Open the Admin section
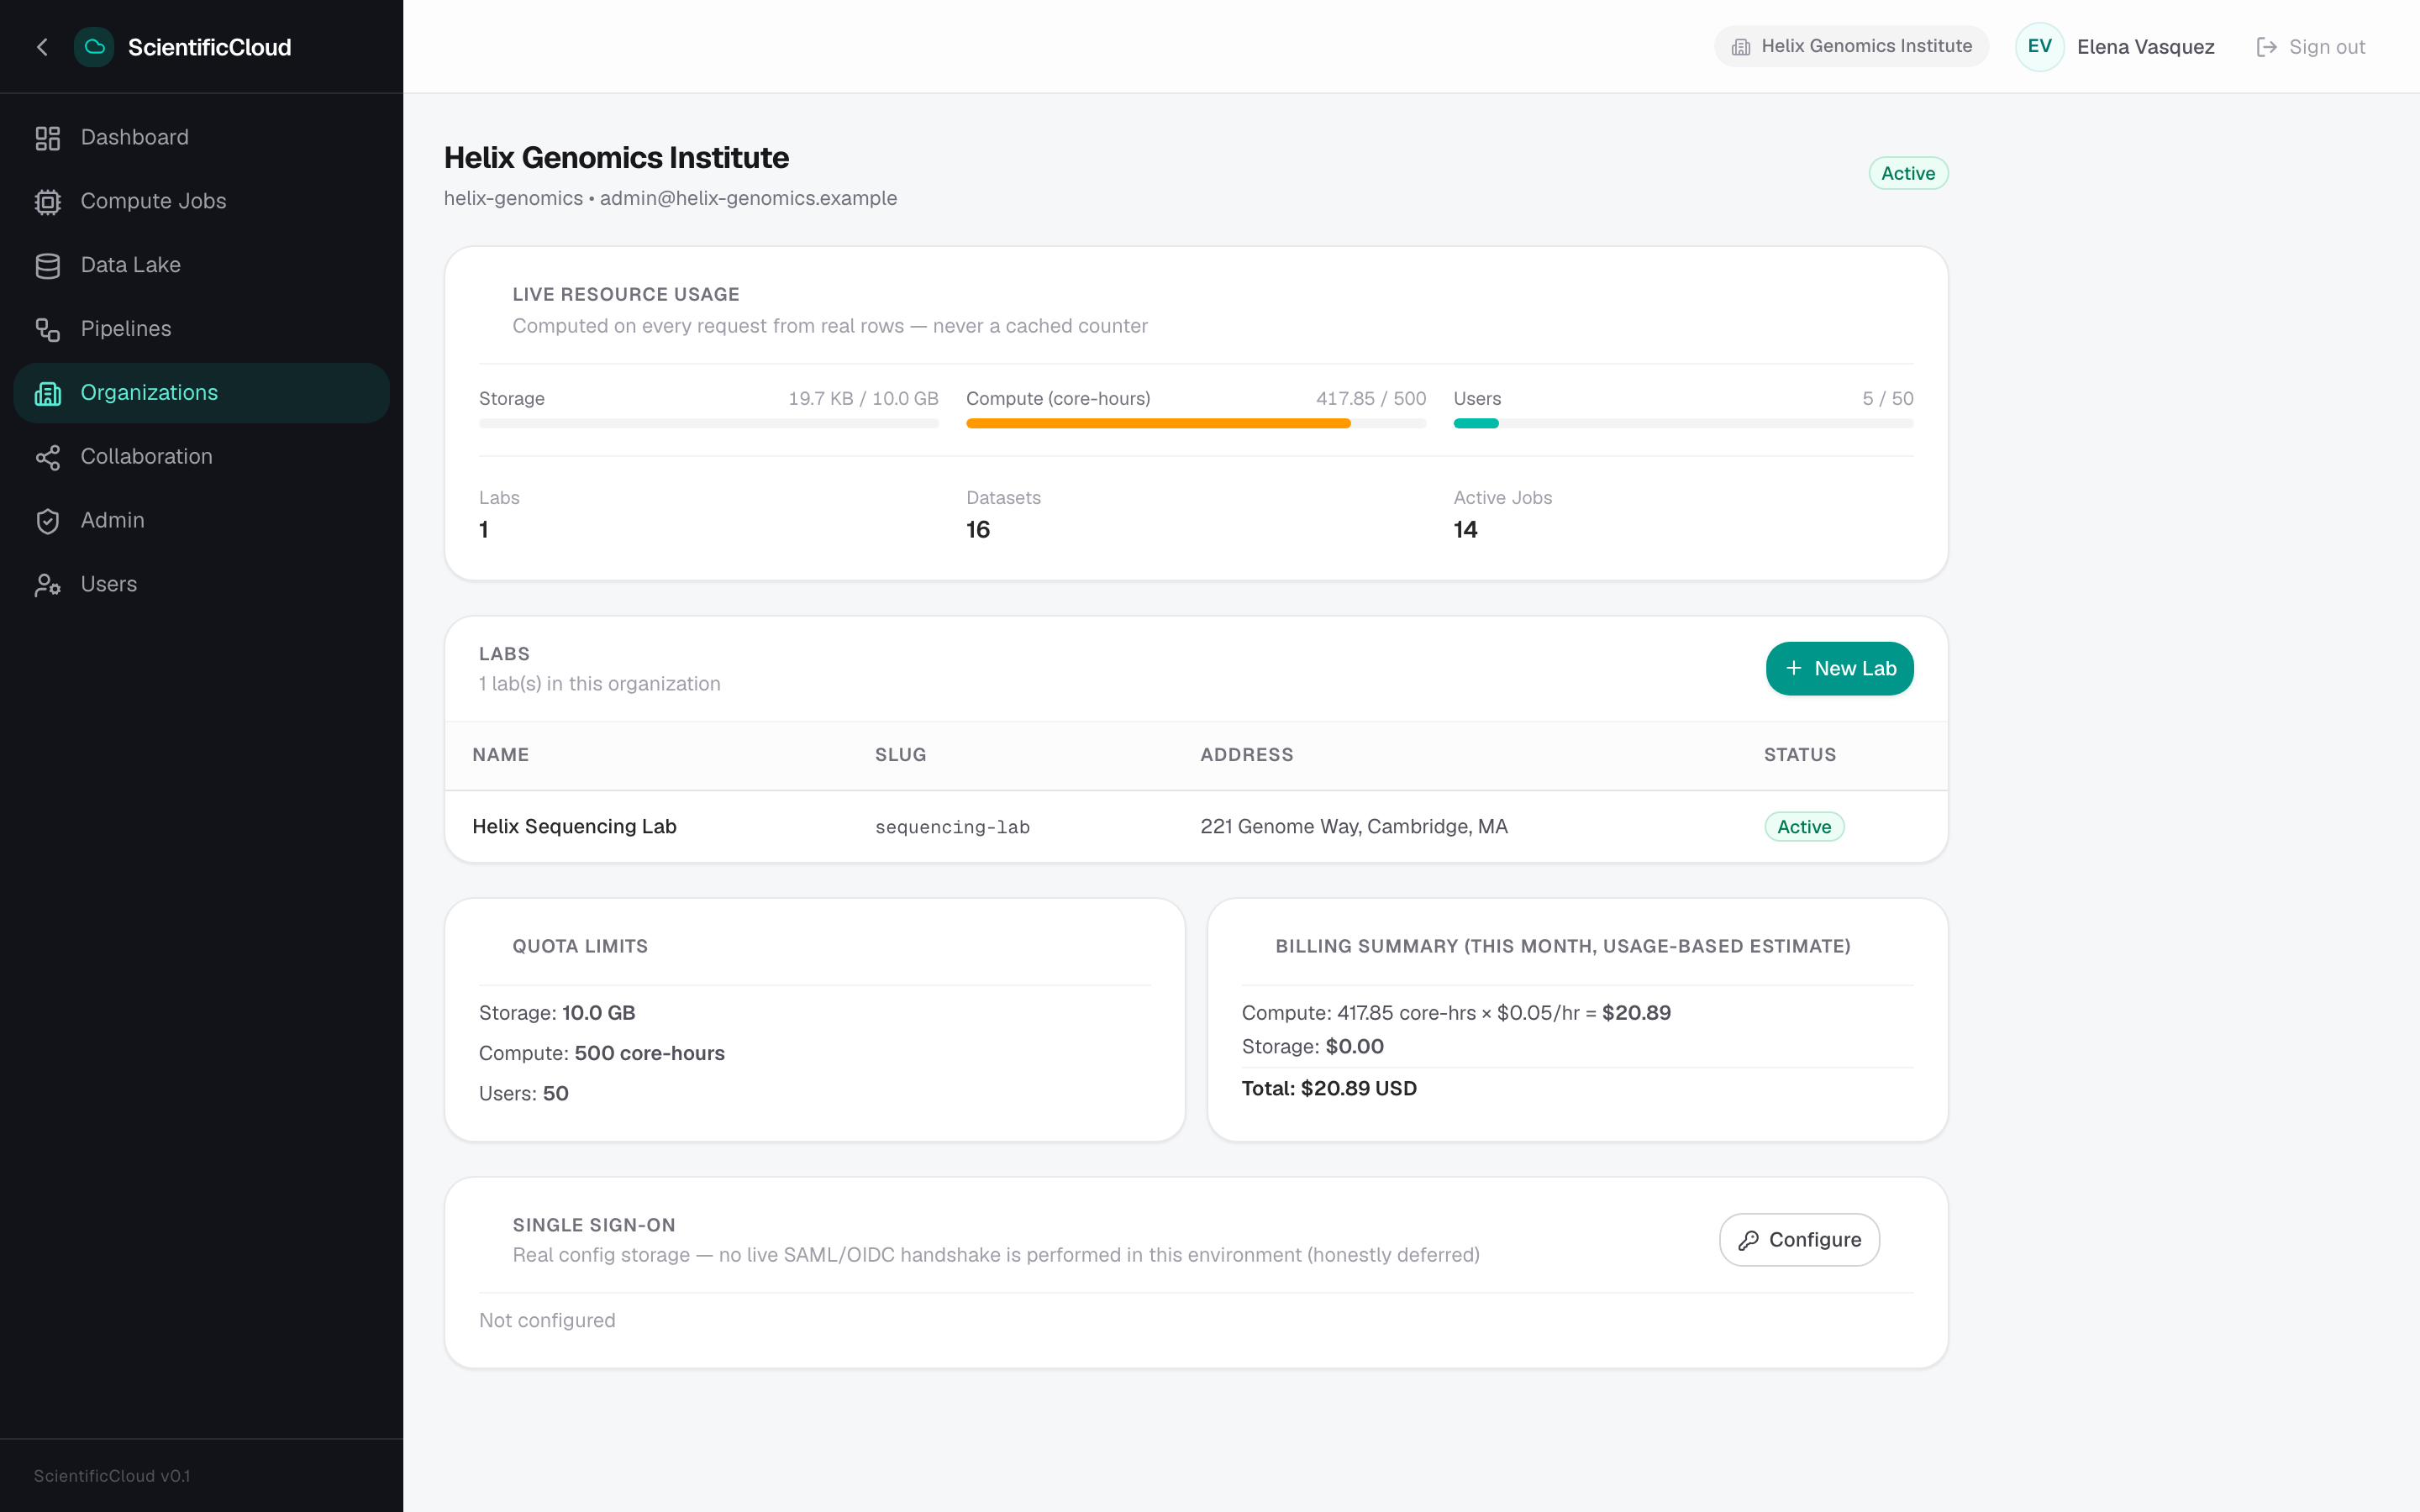Viewport: 2420px width, 1512px height. [x=201, y=521]
